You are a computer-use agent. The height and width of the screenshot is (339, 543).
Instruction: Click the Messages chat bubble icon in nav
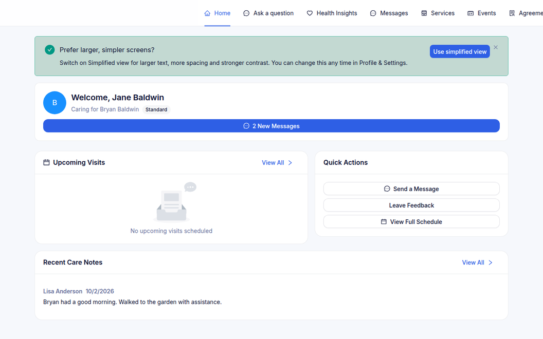(x=373, y=13)
